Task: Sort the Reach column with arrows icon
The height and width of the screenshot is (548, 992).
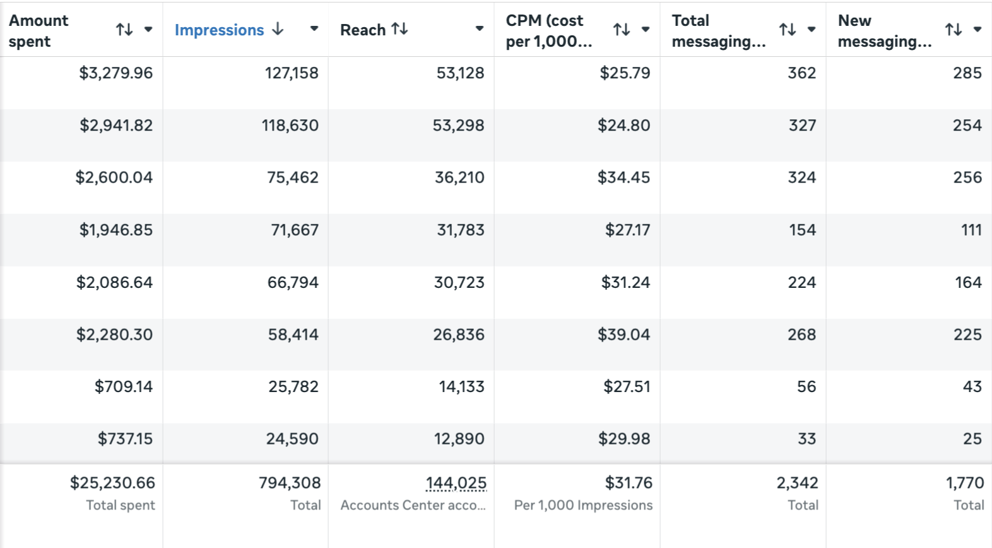Action: [x=399, y=29]
